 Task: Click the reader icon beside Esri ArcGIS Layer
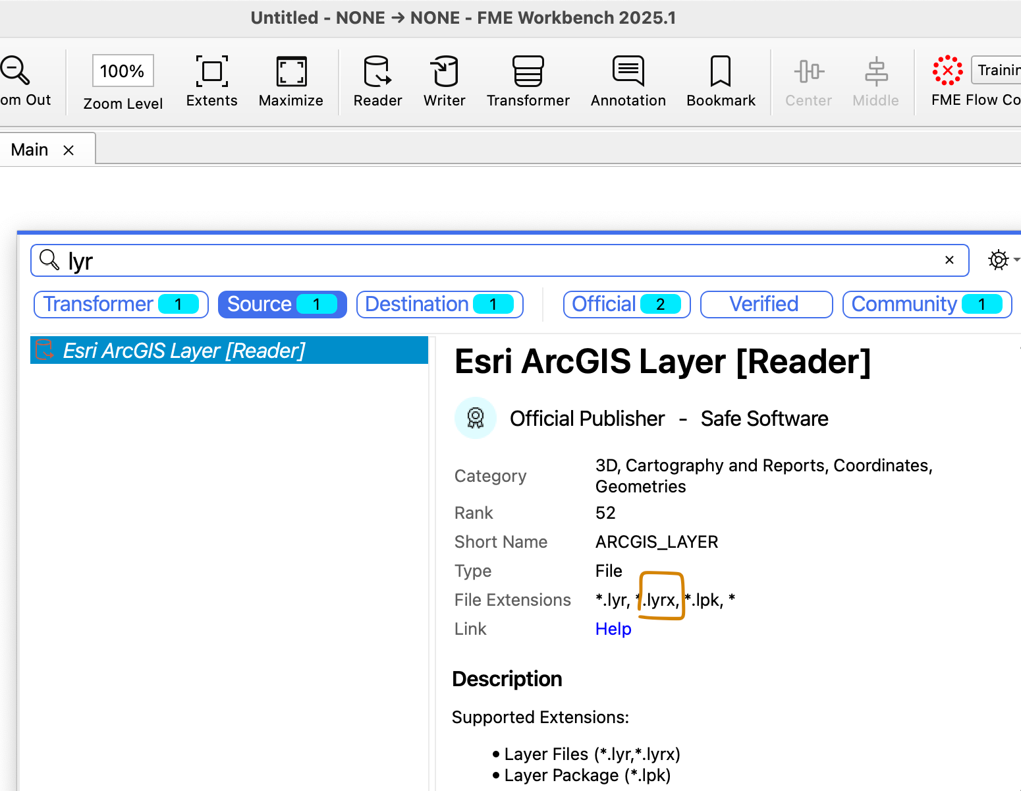pos(44,350)
